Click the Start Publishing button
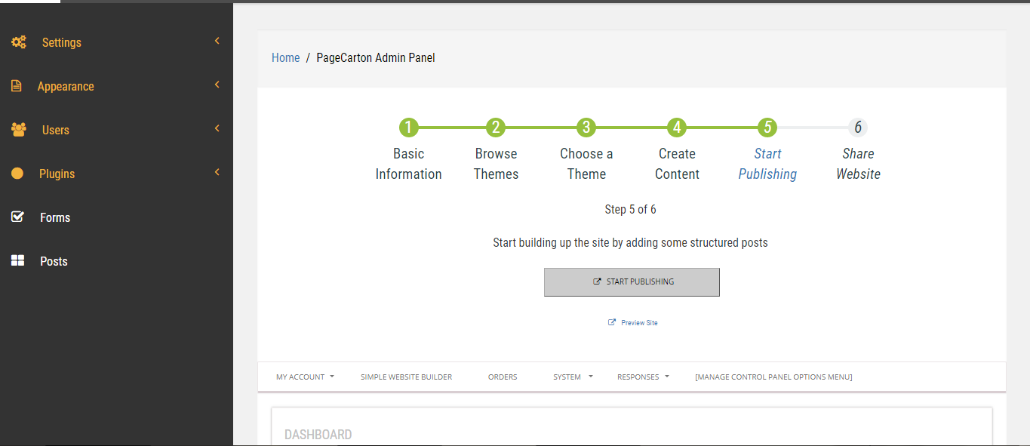The width and height of the screenshot is (1030, 446). point(632,282)
